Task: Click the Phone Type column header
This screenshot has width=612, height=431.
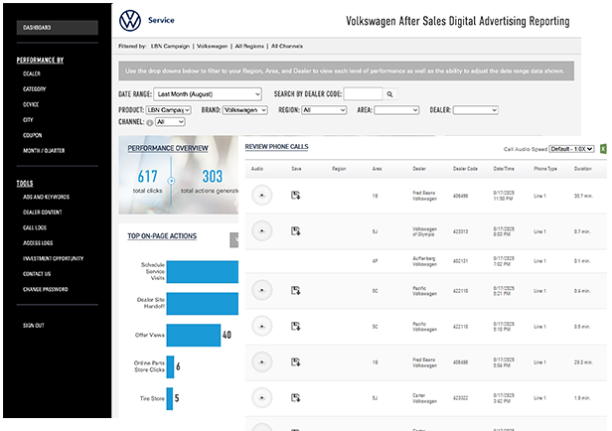Action: 545,169
